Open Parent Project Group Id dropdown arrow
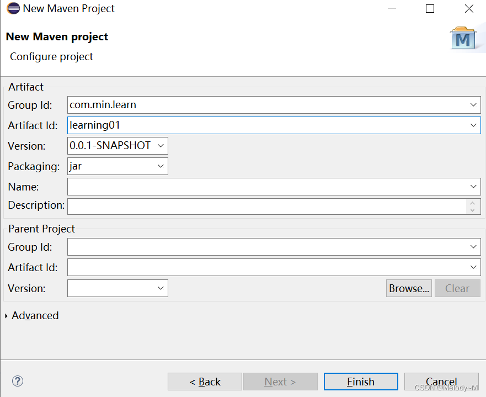The width and height of the screenshot is (486, 397). [473, 247]
